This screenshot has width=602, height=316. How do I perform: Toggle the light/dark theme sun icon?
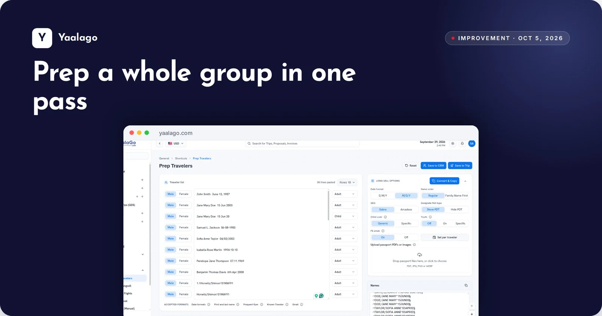[x=453, y=143]
